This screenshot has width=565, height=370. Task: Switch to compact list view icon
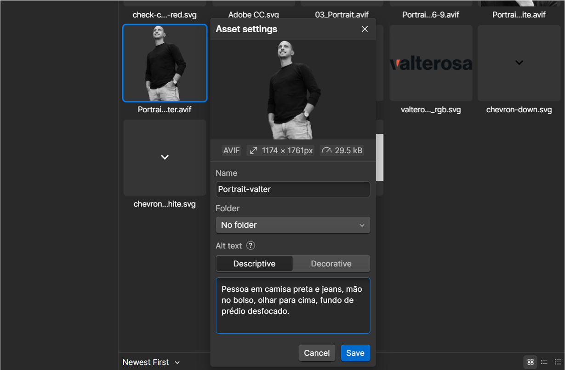click(x=544, y=362)
